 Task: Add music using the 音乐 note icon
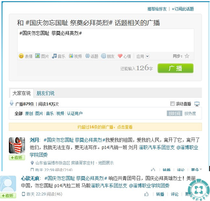coord(54,56)
